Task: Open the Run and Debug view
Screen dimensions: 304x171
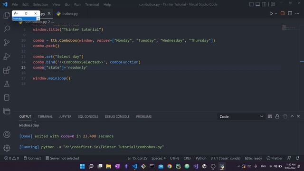Action: coord(7,57)
